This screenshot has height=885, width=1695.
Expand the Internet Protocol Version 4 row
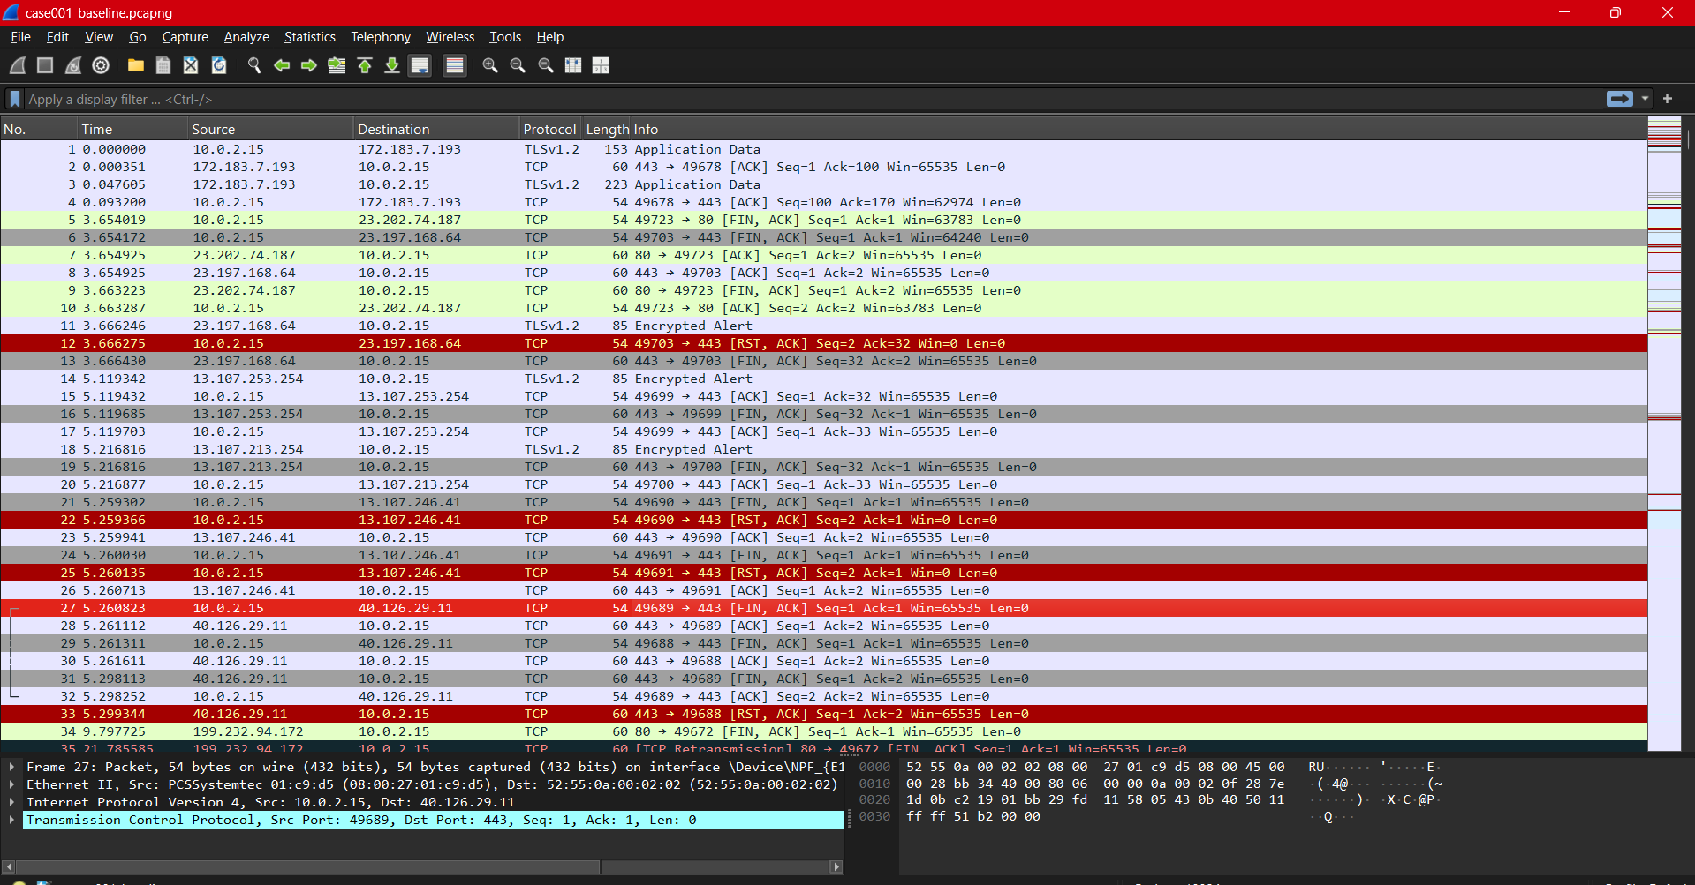tap(12, 802)
